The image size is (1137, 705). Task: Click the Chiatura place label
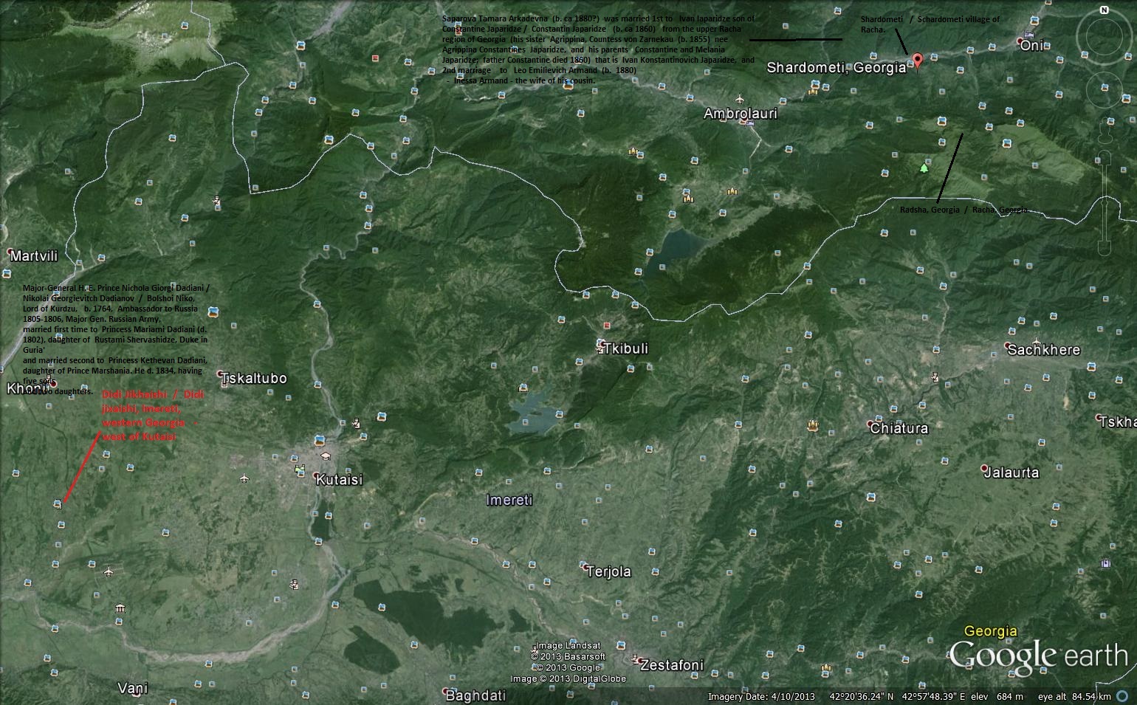coord(899,427)
